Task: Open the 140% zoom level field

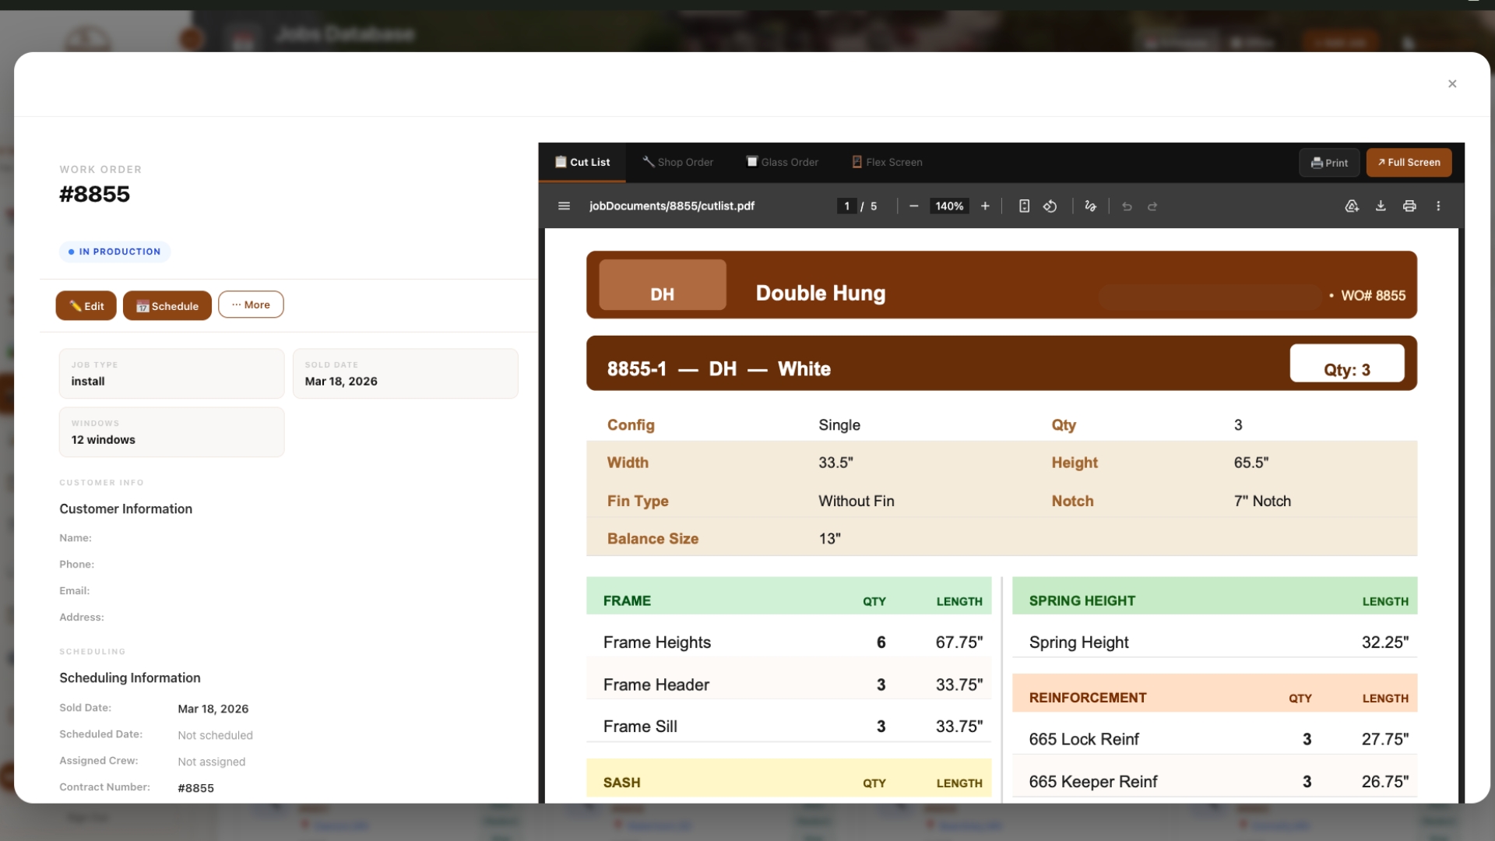Action: pos(949,206)
